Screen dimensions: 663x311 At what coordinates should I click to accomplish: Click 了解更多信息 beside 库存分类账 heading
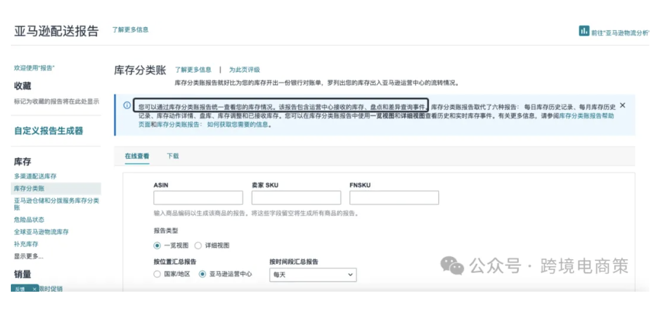193,70
